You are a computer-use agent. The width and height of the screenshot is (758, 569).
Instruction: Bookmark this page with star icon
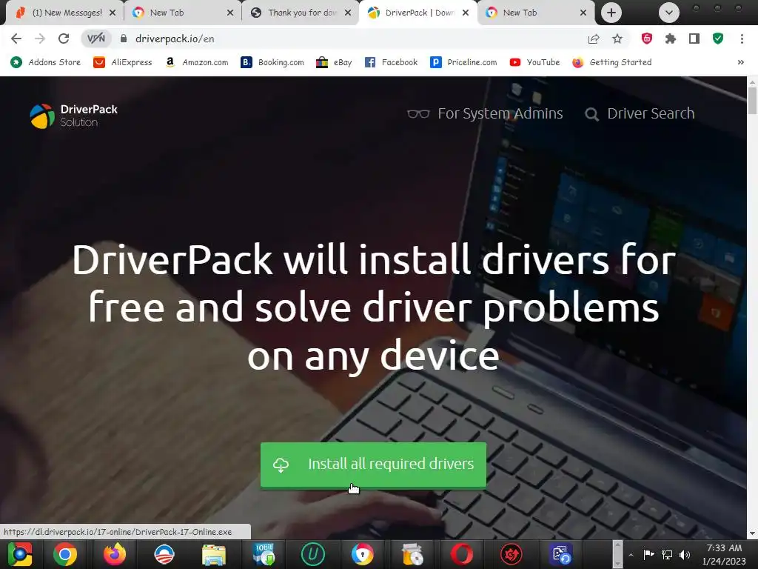click(617, 39)
